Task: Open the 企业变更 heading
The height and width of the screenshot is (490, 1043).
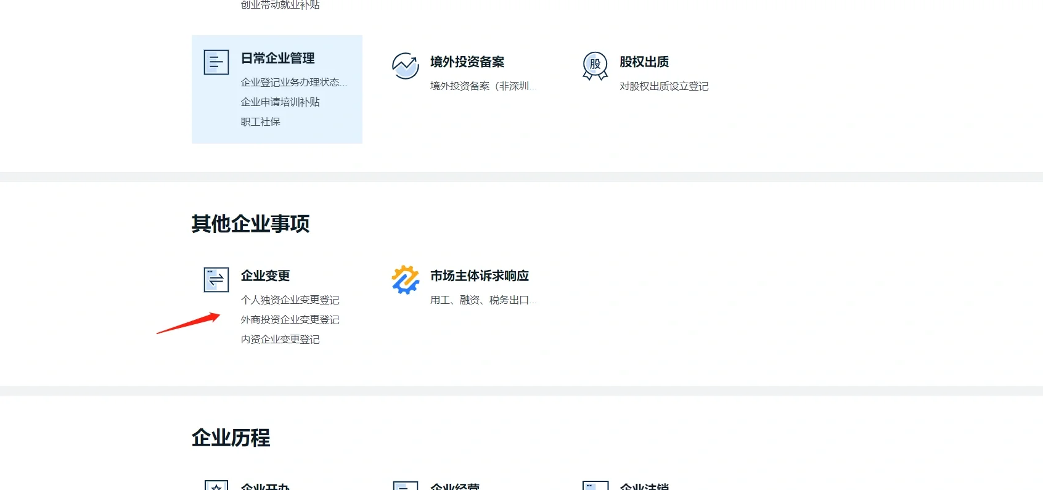Action: coord(265,276)
